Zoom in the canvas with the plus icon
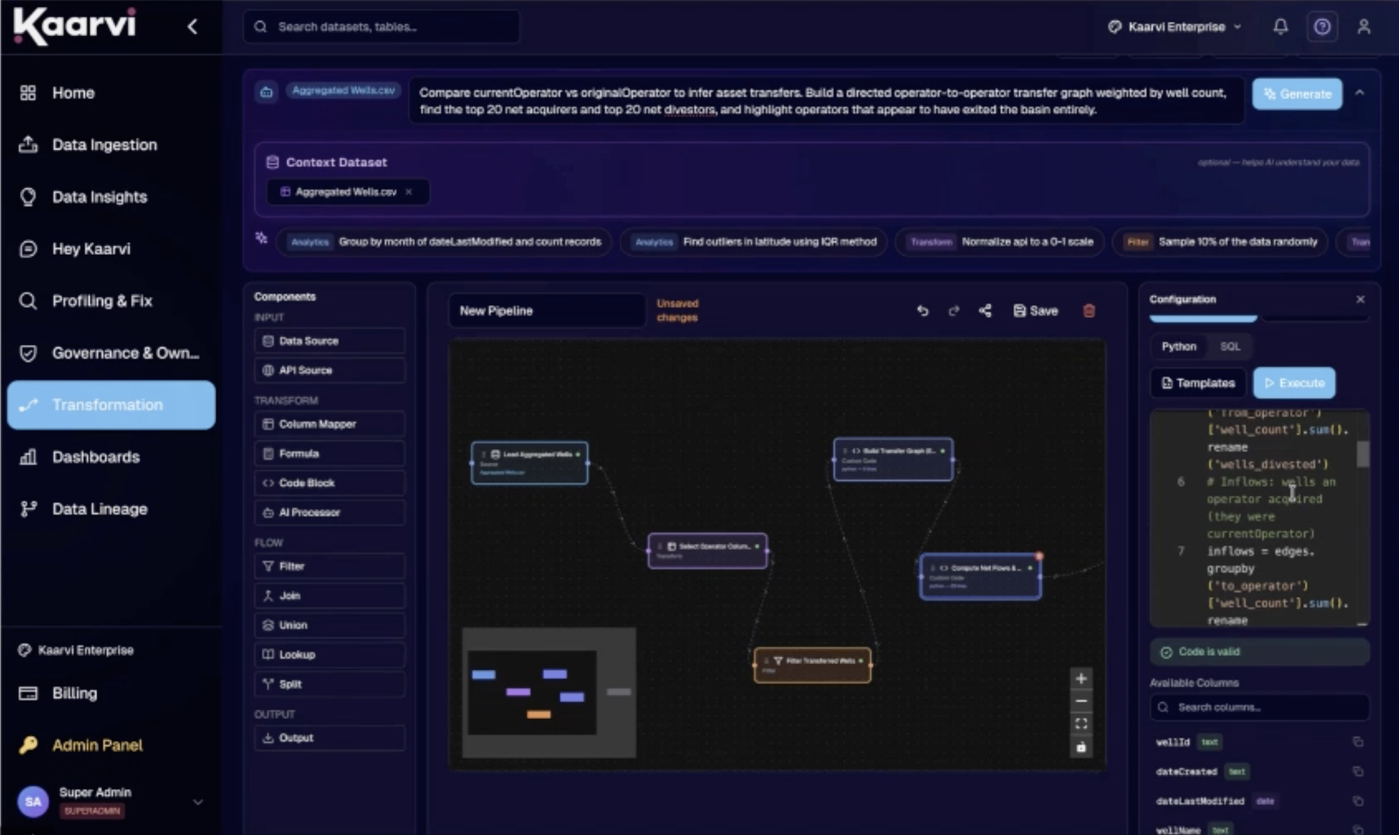 pyautogui.click(x=1081, y=679)
